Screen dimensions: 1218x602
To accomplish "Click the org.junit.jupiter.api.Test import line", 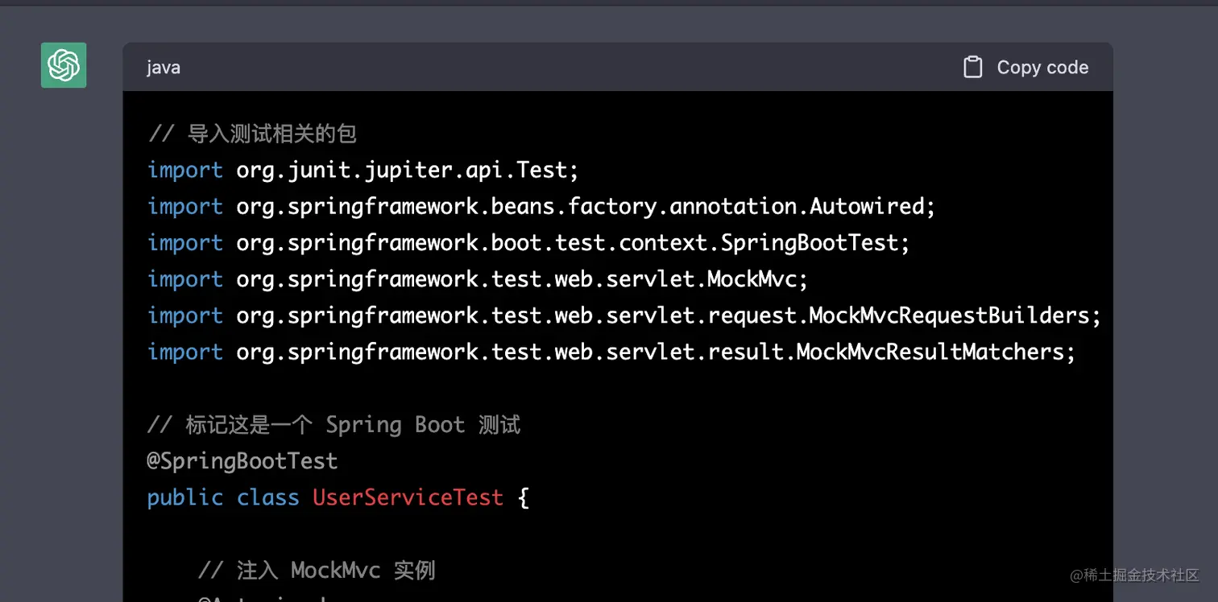I will coord(363,170).
